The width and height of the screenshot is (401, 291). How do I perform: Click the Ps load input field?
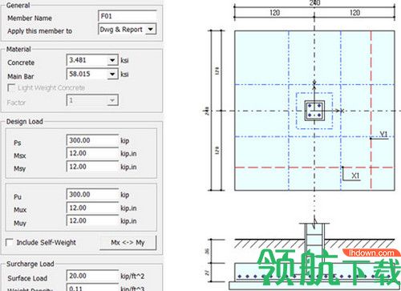92,140
